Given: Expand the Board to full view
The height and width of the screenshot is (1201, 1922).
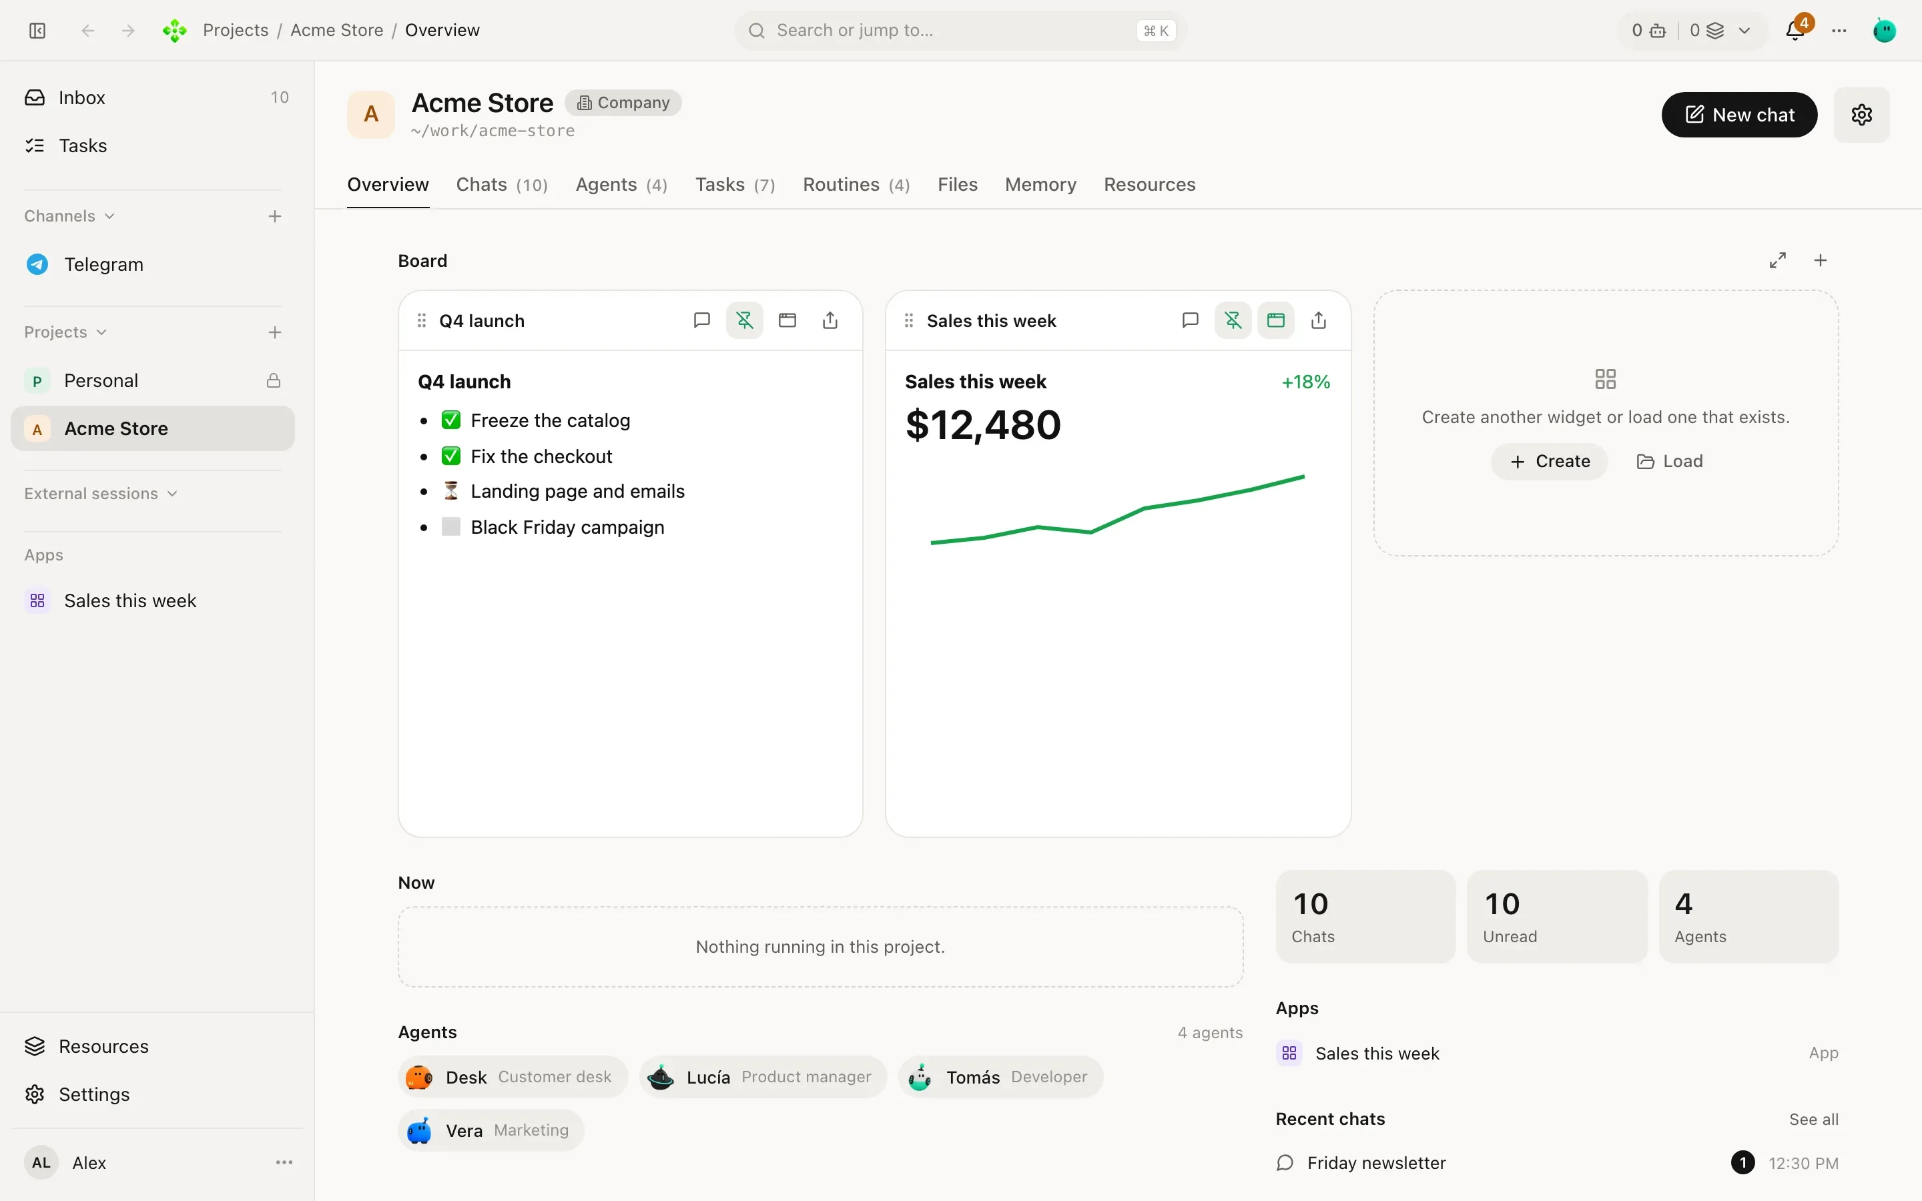Looking at the screenshot, I should tap(1777, 260).
